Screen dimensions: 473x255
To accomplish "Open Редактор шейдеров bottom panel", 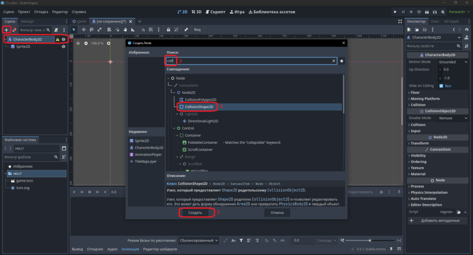I will pyautogui.click(x=160, y=249).
